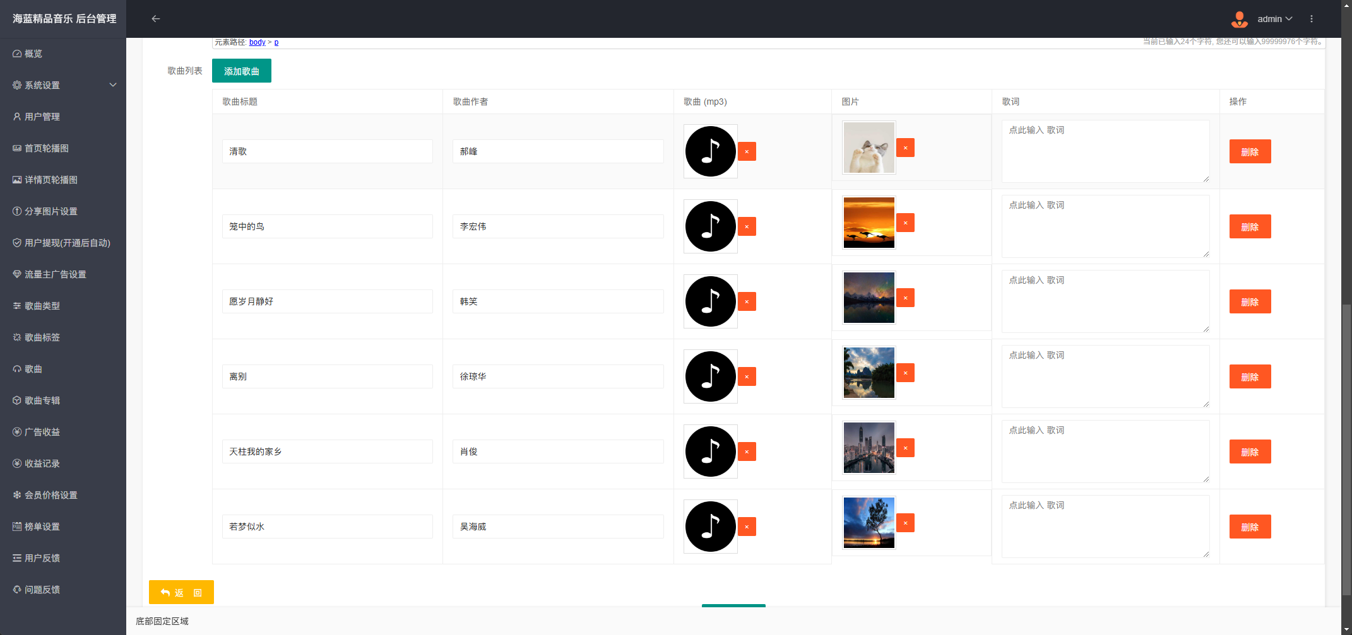Delete the 离别 song row
Image resolution: width=1352 pixels, height=635 pixels.
tap(1250, 376)
